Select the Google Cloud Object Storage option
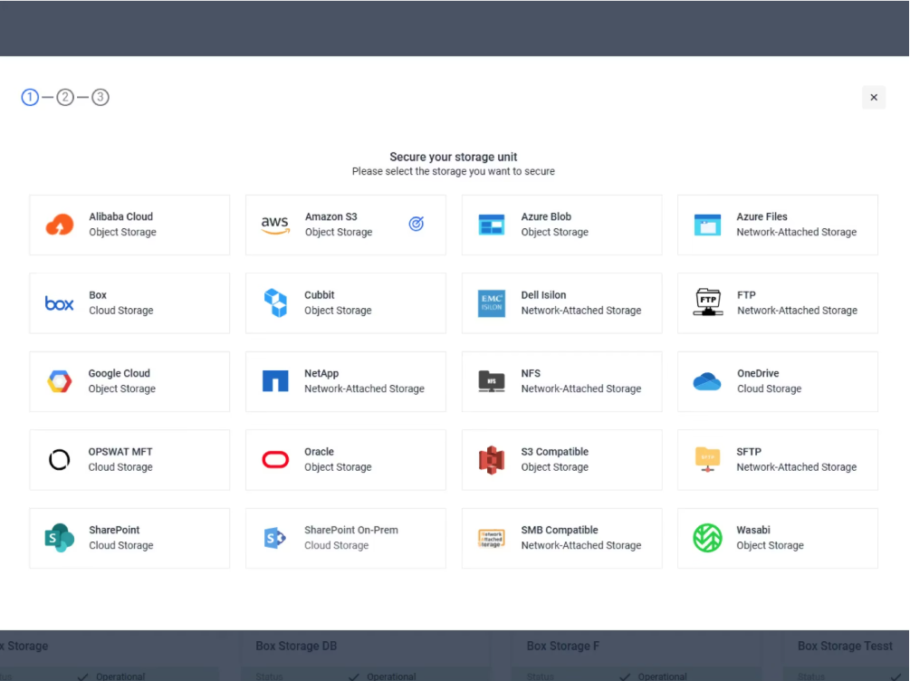The width and height of the screenshot is (910, 681). pos(129,380)
